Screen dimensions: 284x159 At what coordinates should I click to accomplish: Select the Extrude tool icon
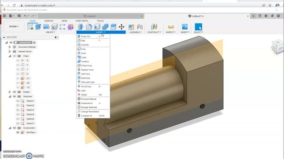tap(38, 27)
